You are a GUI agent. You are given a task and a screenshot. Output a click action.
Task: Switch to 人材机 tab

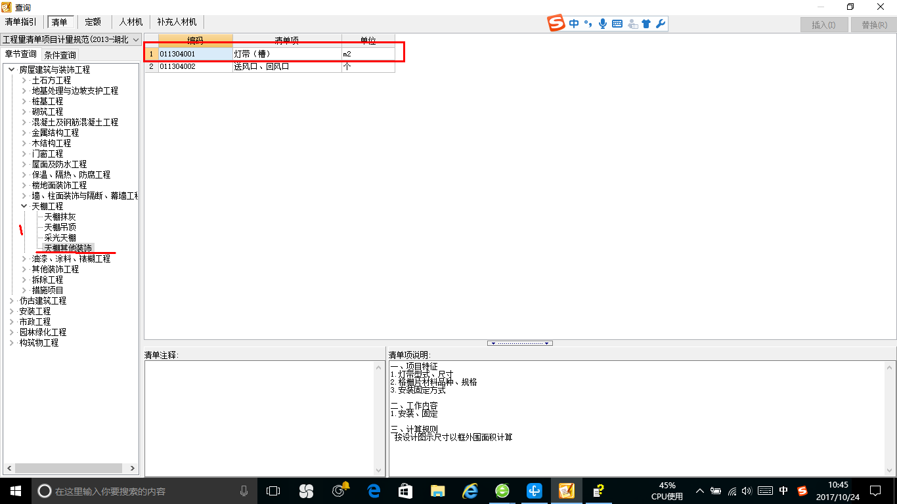point(131,22)
